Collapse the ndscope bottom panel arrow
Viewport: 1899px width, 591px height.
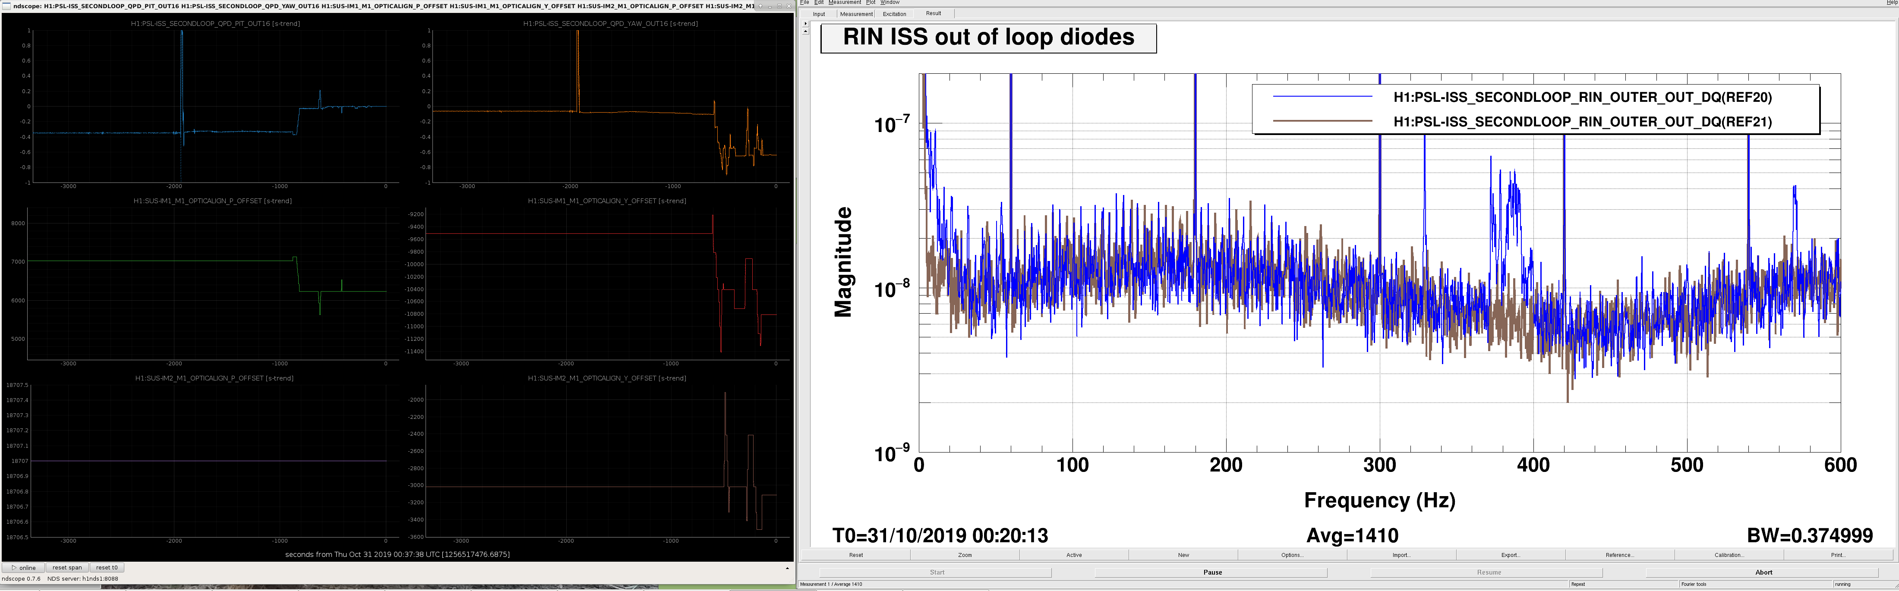point(787,568)
